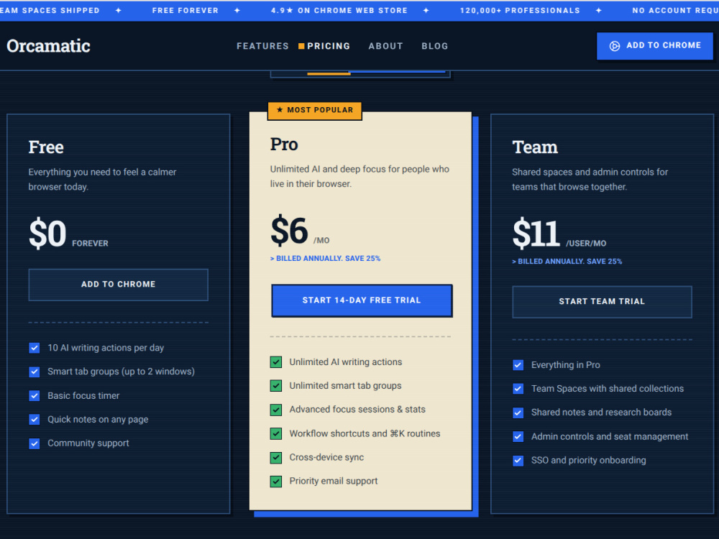The height and width of the screenshot is (539, 719).
Task: Open the Orcamatic logo home link
Action: click(x=49, y=46)
